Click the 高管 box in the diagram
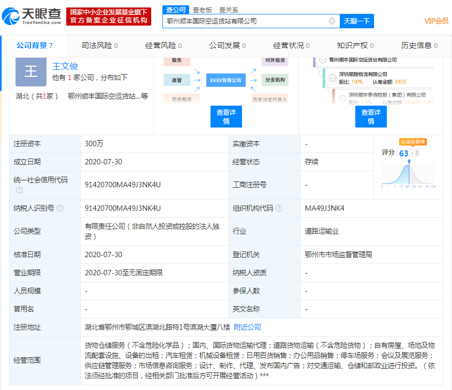Image resolution: width=452 pixels, height=390 pixels. click(x=177, y=80)
